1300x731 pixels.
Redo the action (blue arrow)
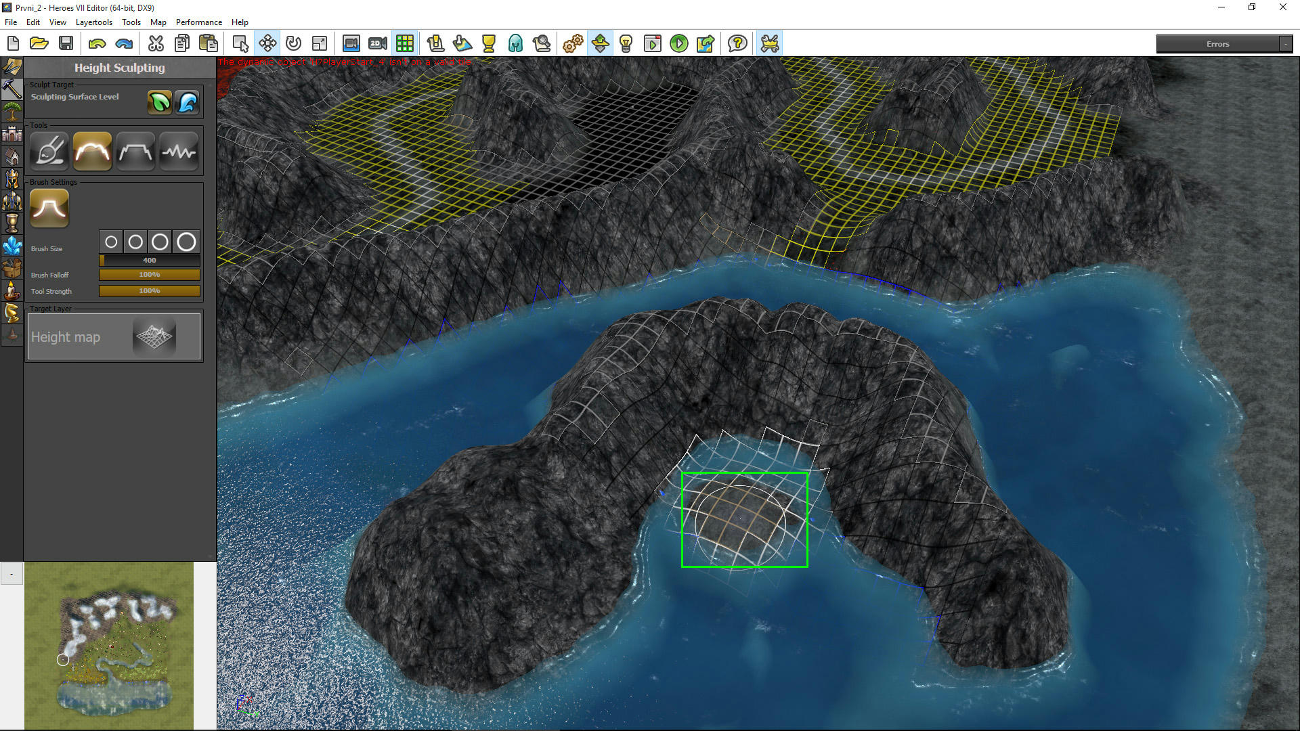(124, 44)
